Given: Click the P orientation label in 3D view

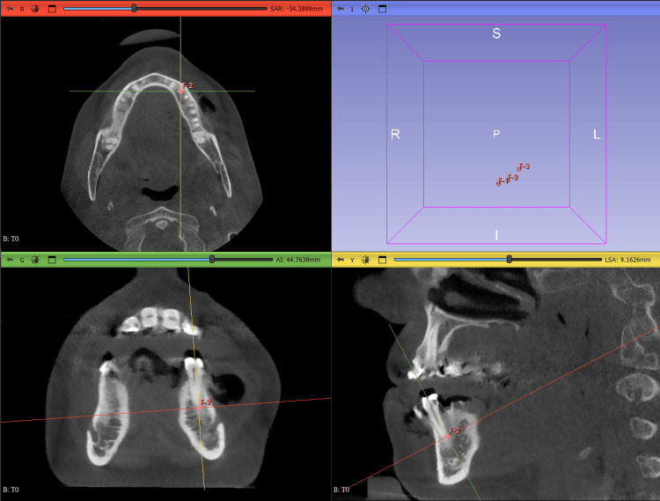Looking at the screenshot, I should coord(496,134).
